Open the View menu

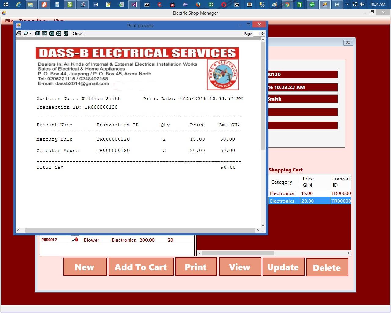point(59,20)
